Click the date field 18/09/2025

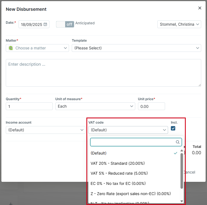pyautogui.click(x=34, y=24)
